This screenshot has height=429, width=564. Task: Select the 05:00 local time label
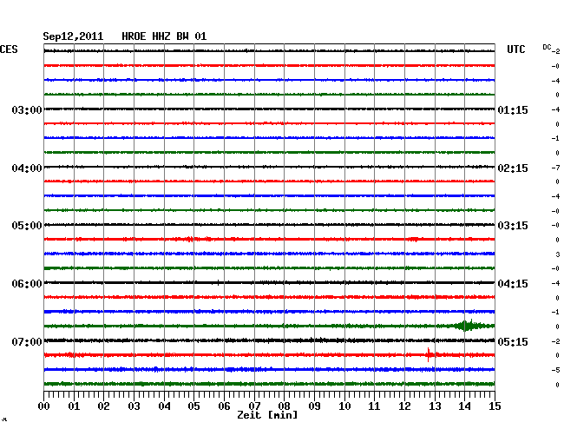tap(27, 226)
